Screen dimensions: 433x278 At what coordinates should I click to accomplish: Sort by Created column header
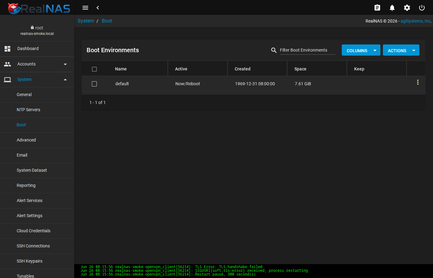[x=242, y=69]
